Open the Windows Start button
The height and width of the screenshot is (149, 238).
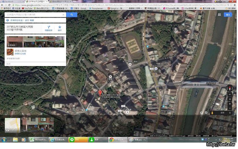click(4, 140)
